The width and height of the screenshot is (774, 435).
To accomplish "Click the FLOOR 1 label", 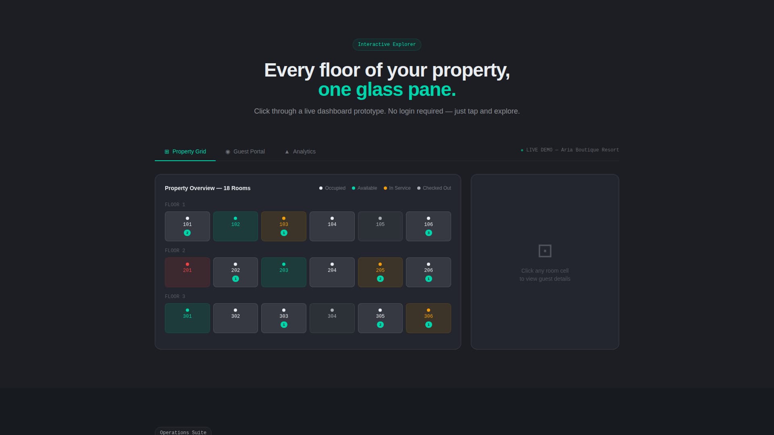I will pos(175,205).
